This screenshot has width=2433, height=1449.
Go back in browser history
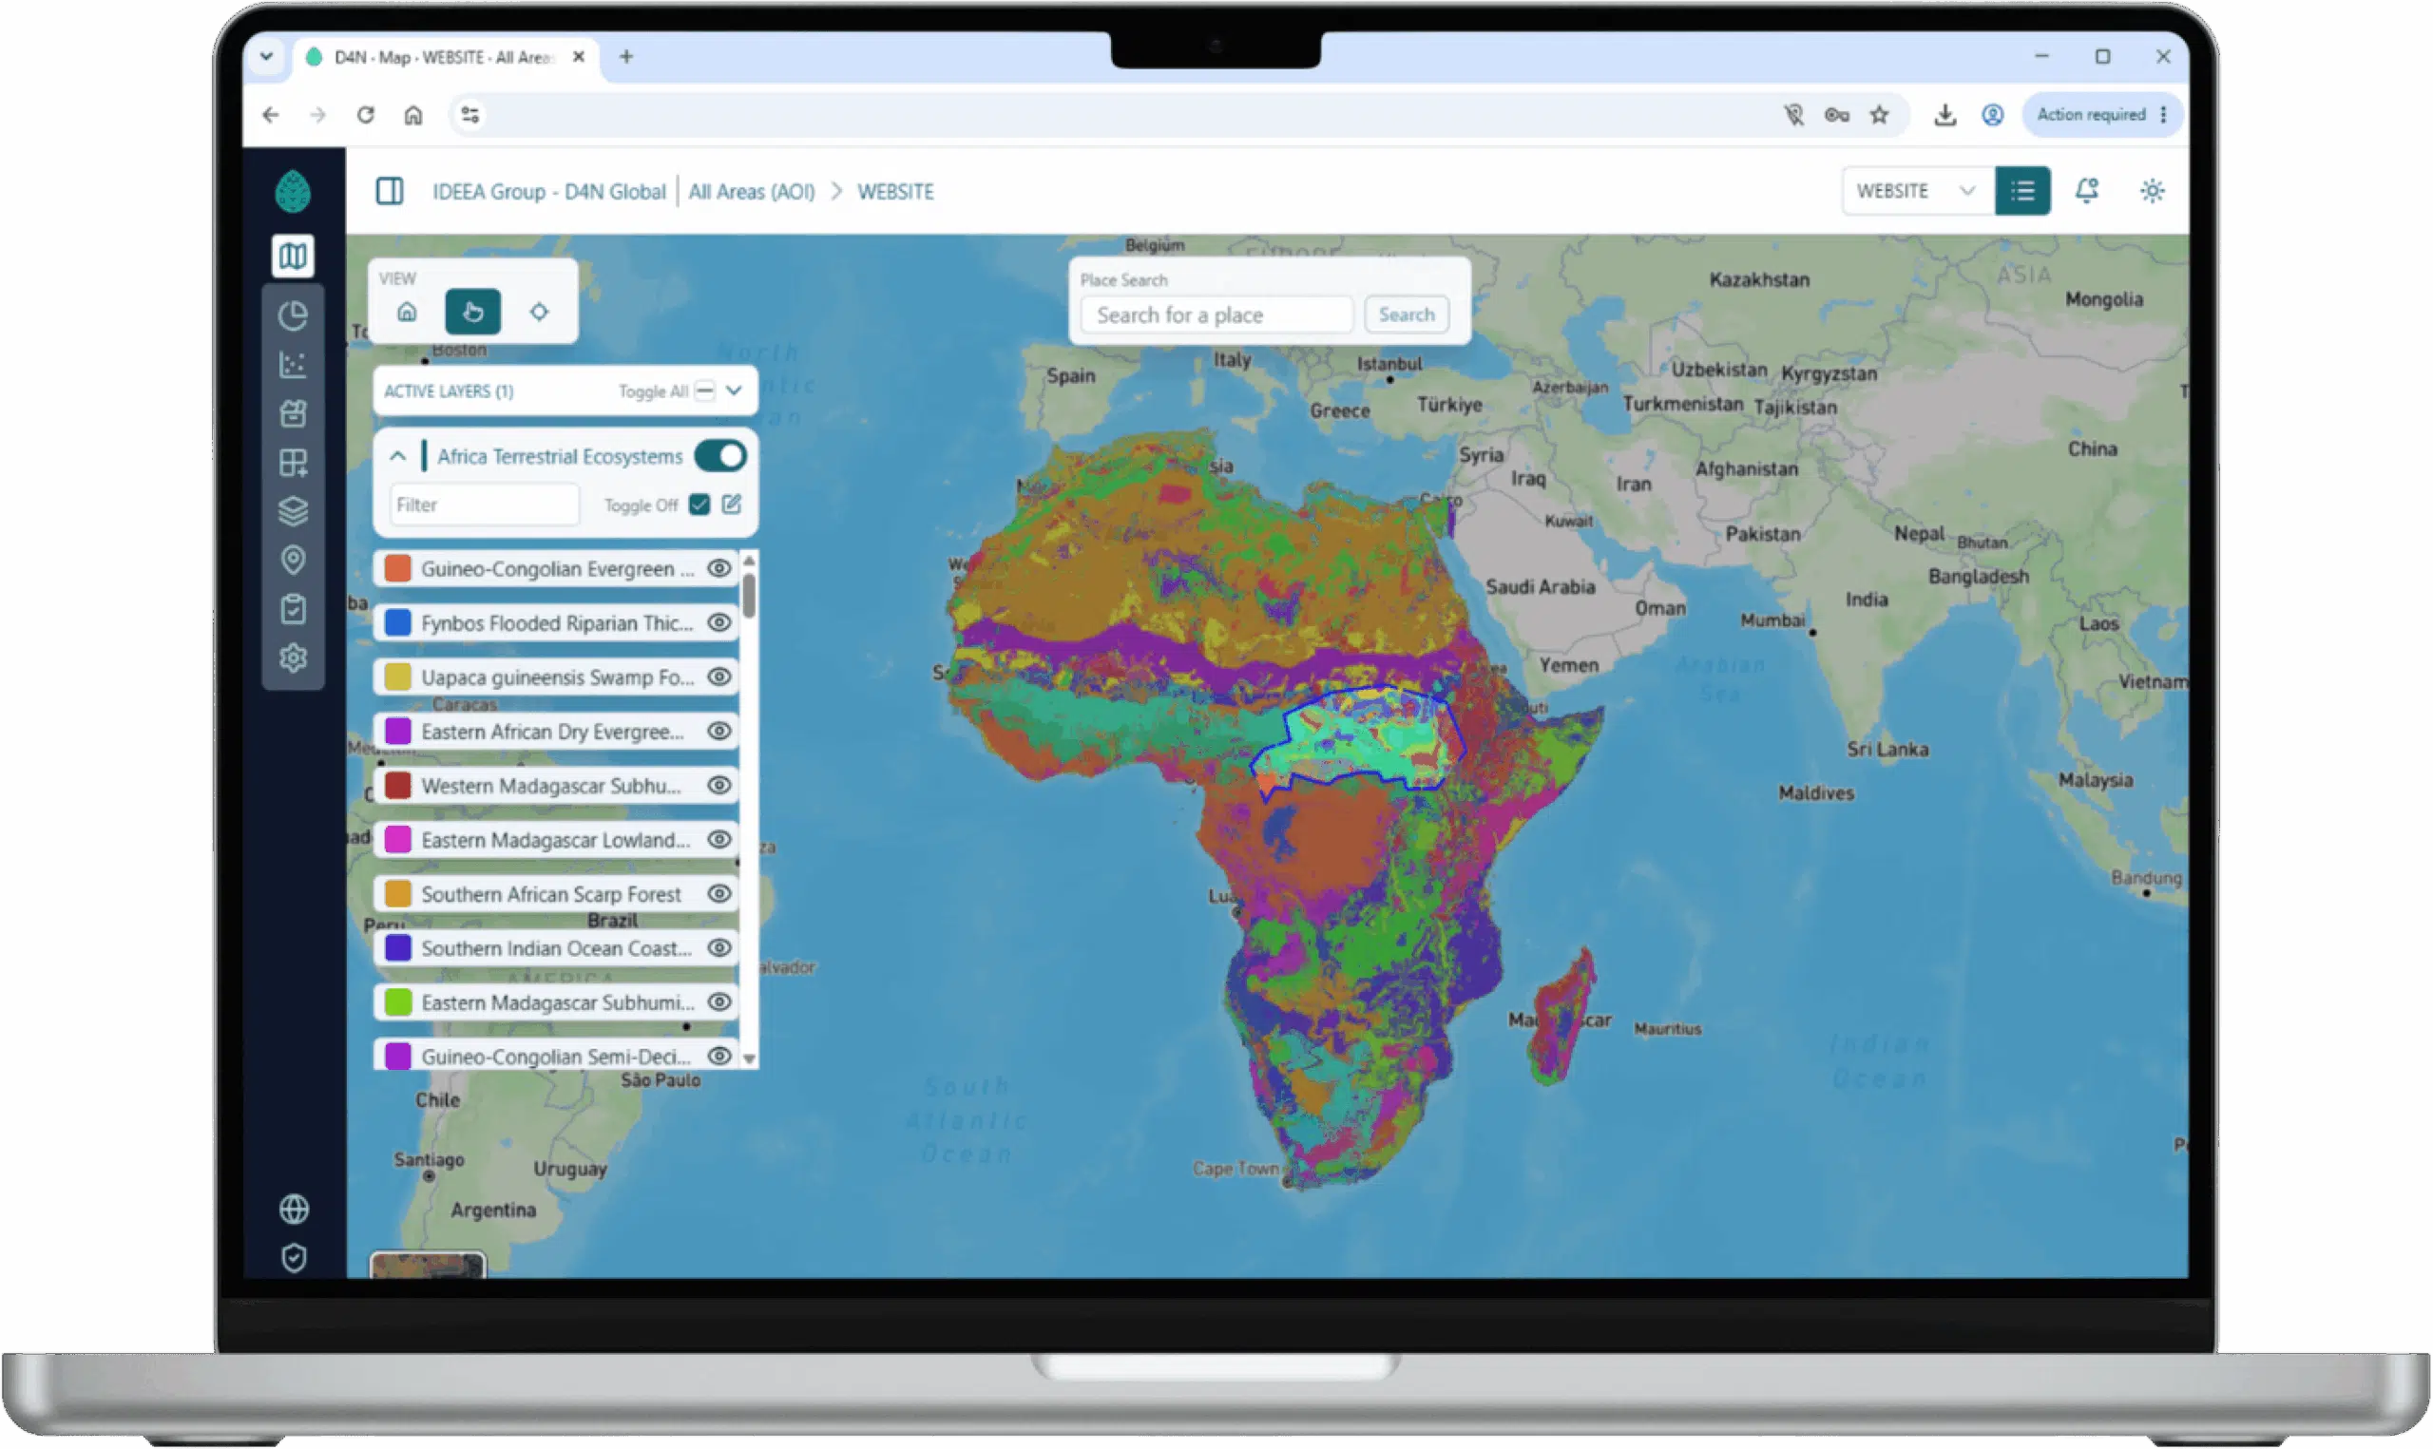pyautogui.click(x=271, y=115)
